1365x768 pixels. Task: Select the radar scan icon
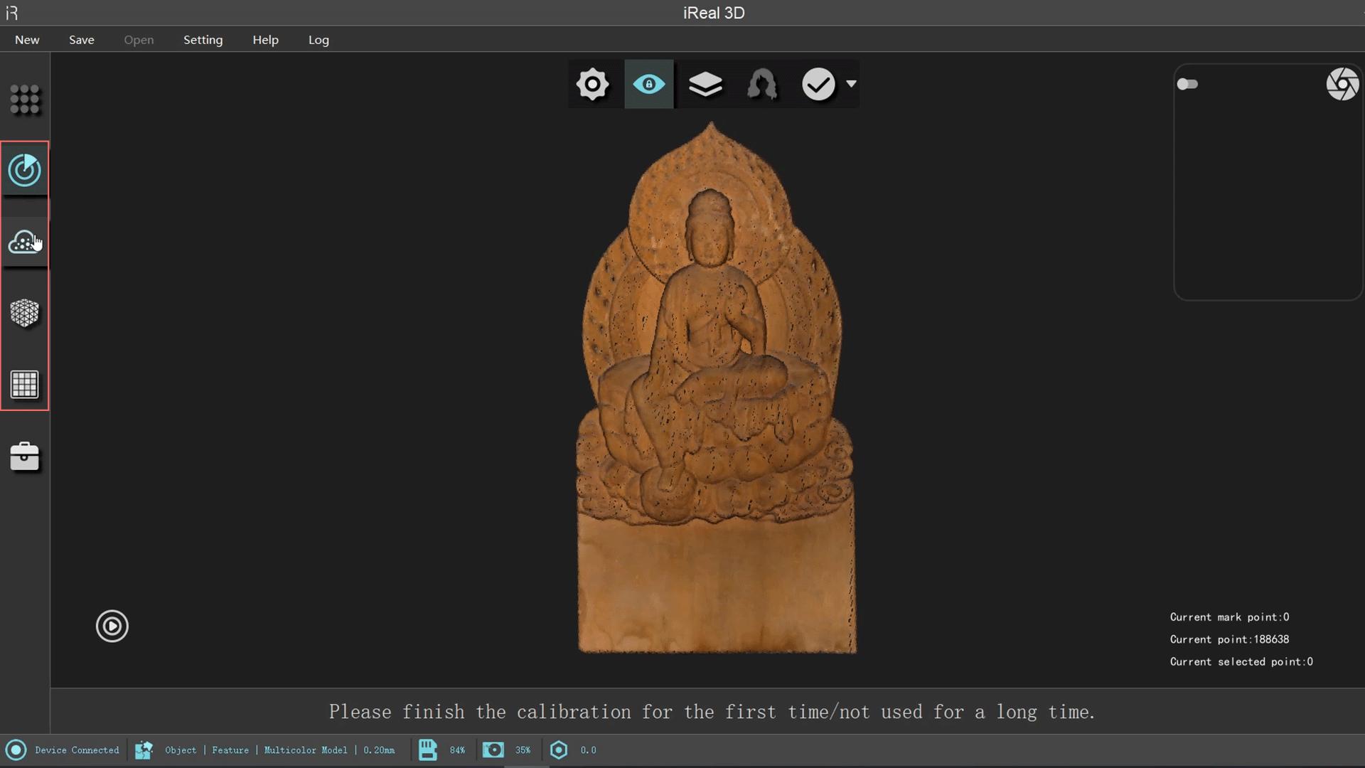click(25, 170)
